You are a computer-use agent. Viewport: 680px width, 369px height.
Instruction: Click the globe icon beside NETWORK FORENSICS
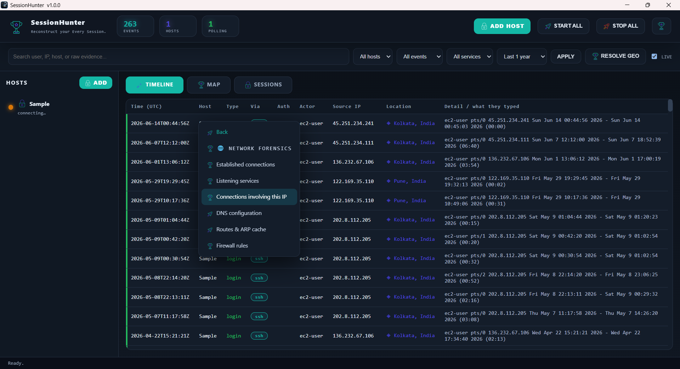[220, 148]
